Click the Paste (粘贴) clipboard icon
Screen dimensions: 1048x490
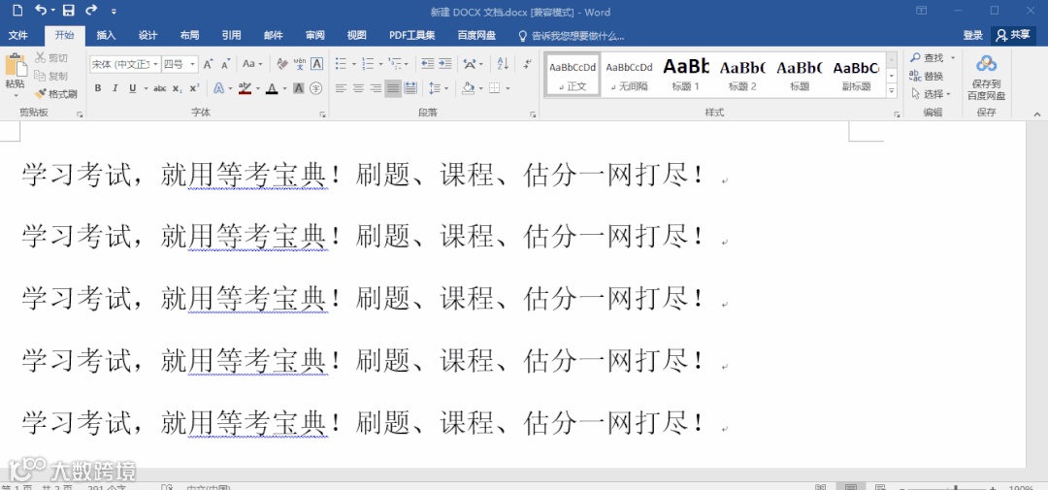point(16,66)
